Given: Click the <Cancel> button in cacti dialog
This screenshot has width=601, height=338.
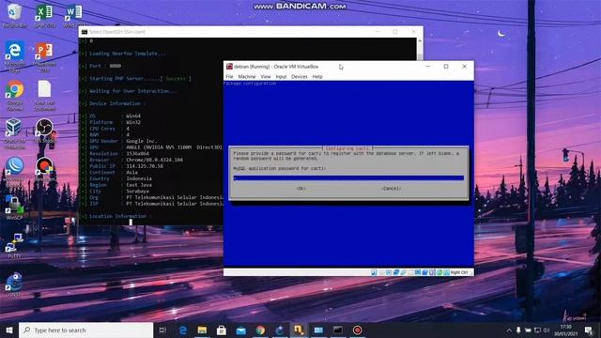Looking at the screenshot, I should [392, 189].
